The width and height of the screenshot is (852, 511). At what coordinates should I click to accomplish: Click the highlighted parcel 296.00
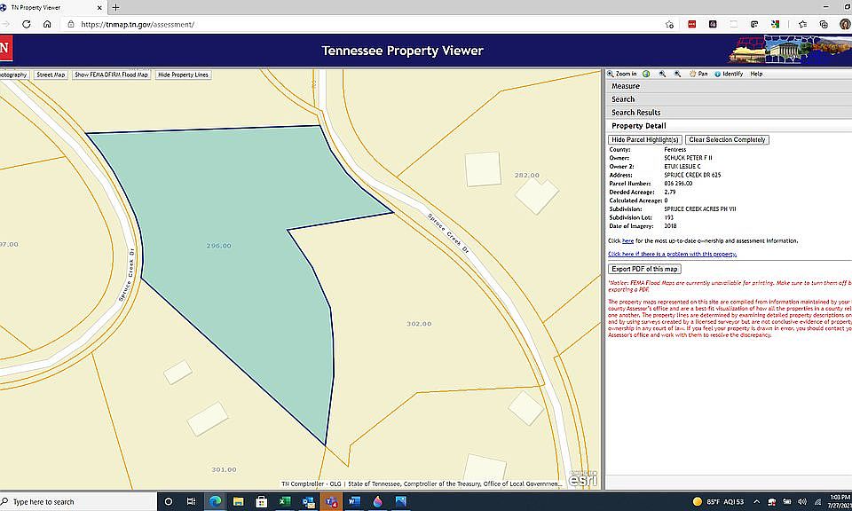click(x=218, y=246)
